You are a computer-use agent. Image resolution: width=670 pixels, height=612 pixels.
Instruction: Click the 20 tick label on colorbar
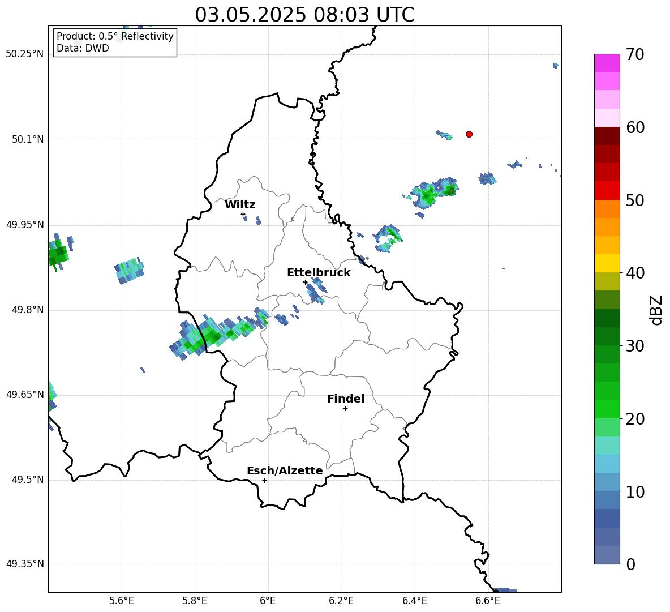(x=635, y=419)
